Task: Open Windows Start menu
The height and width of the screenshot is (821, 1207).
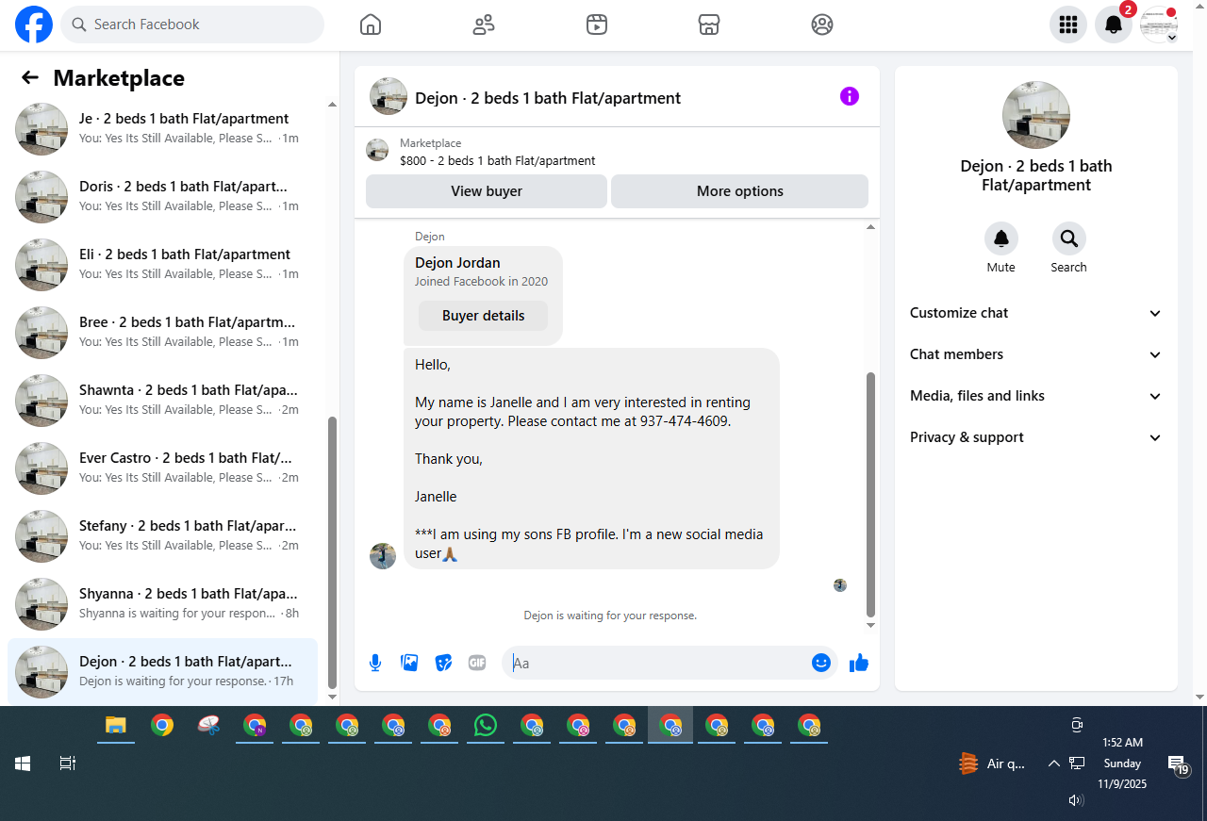Action: (x=23, y=764)
